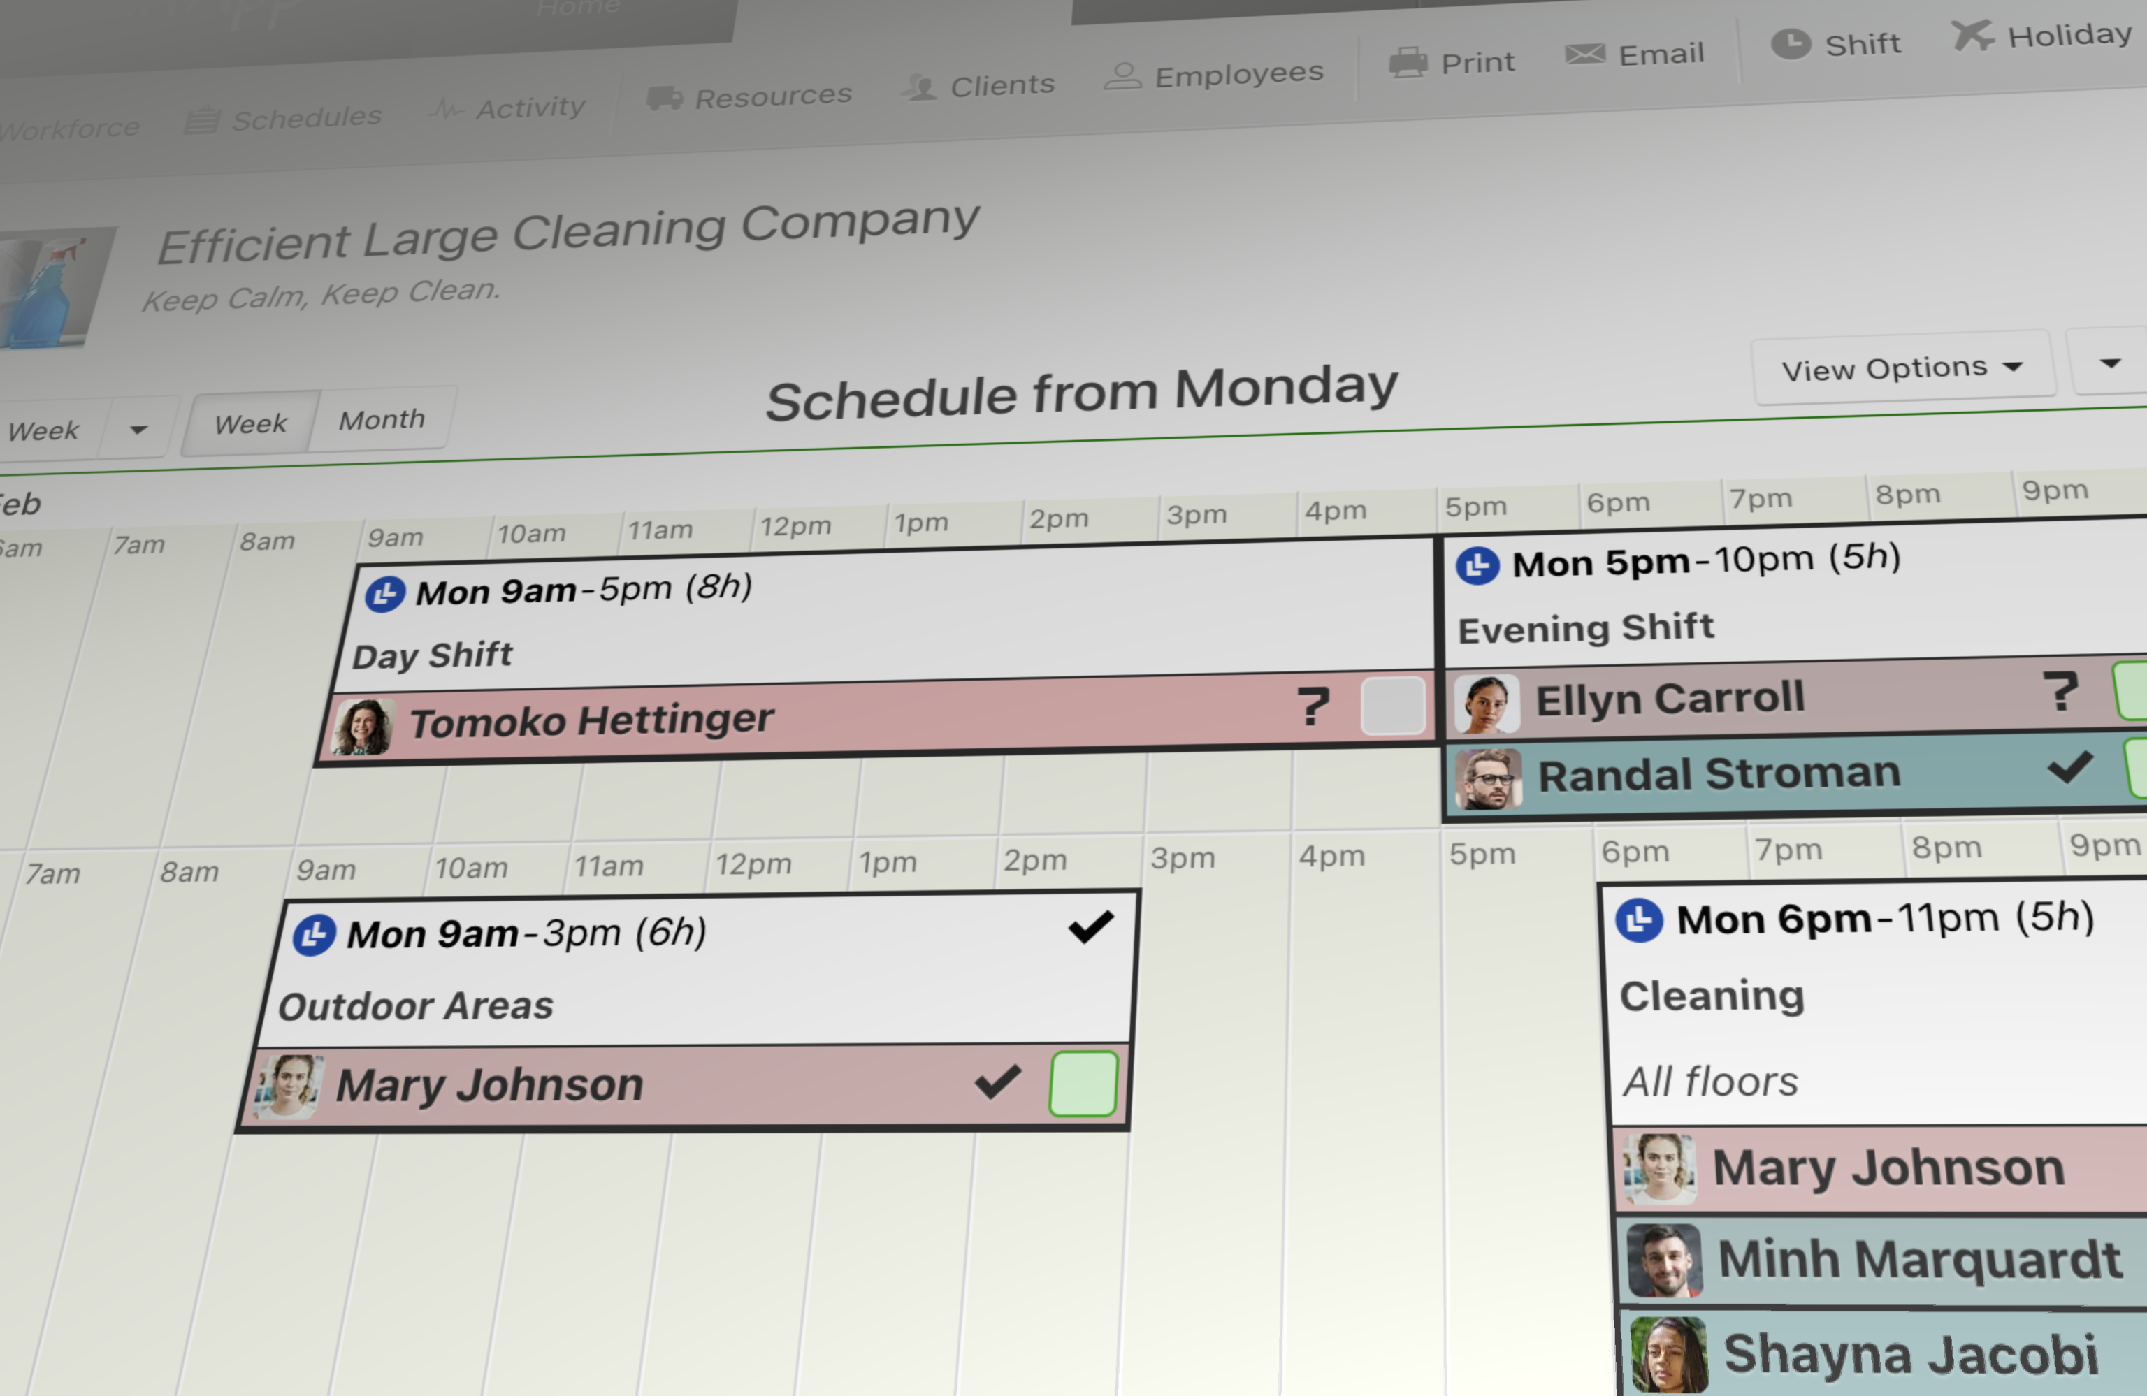Click the checkmark on Mon 9am-3pm shift header

[1092, 926]
